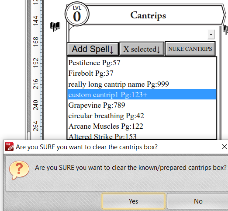Click the PDF editor icon in dialog title

pyautogui.click(x=9, y=147)
